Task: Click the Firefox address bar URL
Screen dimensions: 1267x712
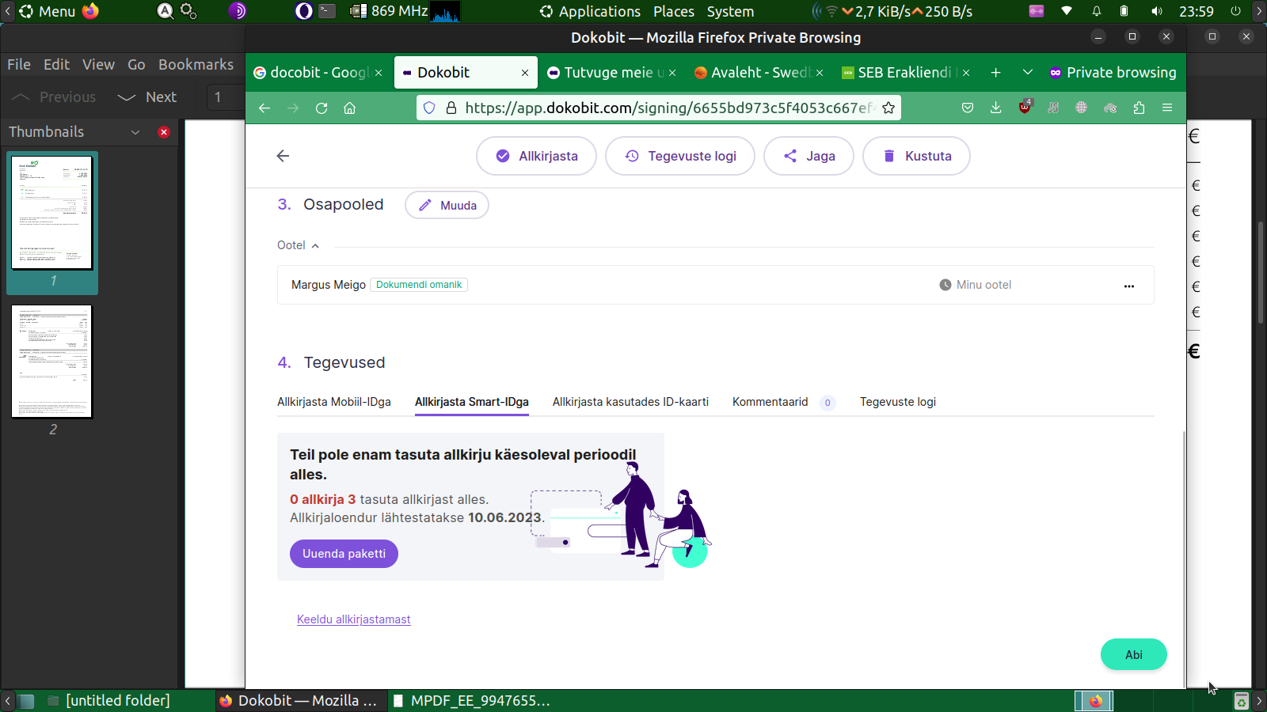Action: [x=669, y=108]
